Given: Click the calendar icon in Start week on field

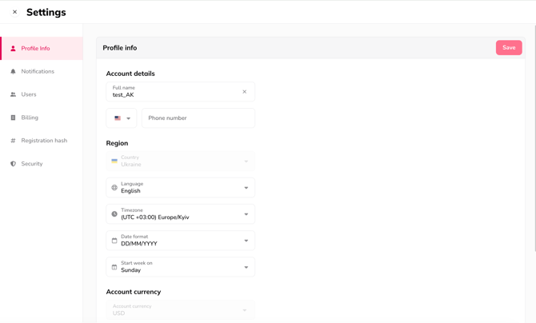Looking at the screenshot, I should click(114, 267).
